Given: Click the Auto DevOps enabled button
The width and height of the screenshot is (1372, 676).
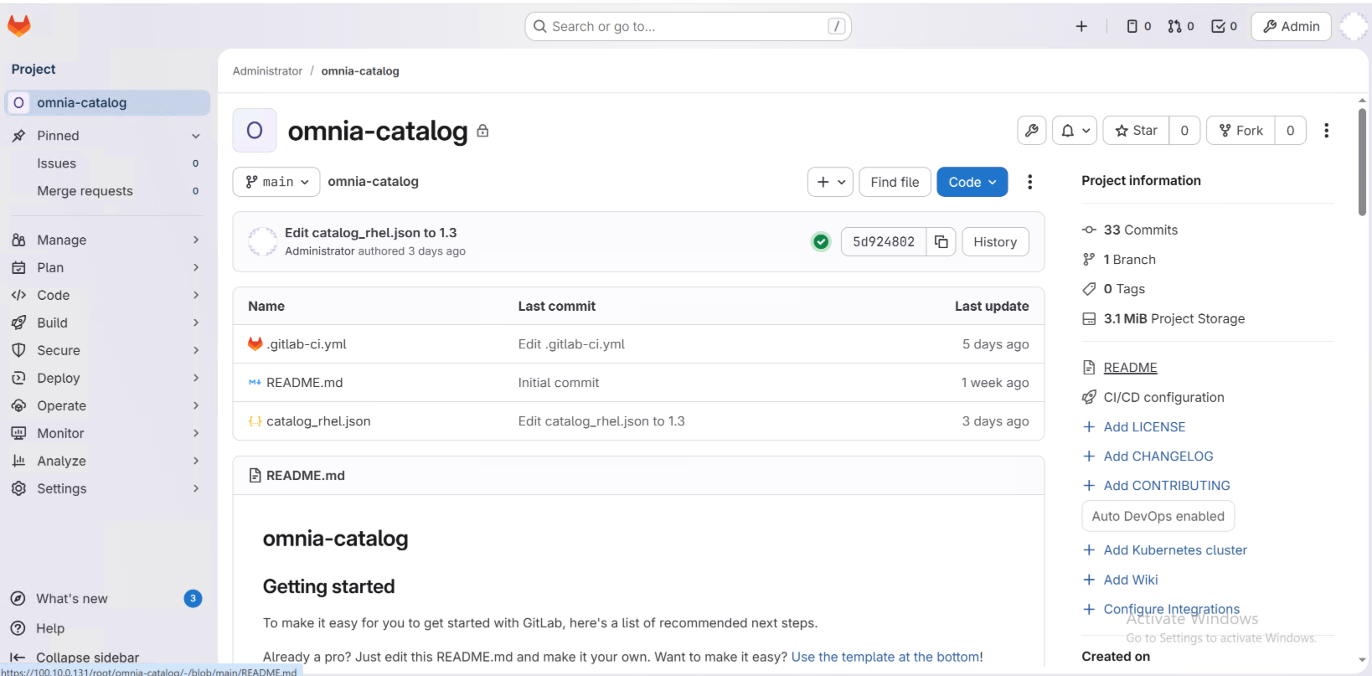Looking at the screenshot, I should point(1158,517).
